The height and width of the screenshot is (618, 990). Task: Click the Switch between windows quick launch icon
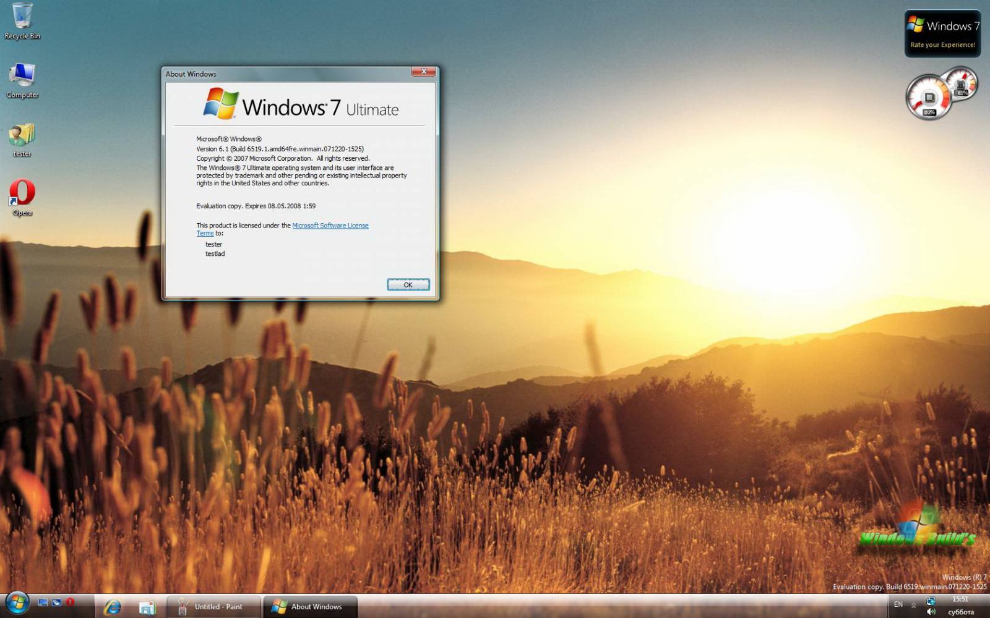coord(56,602)
